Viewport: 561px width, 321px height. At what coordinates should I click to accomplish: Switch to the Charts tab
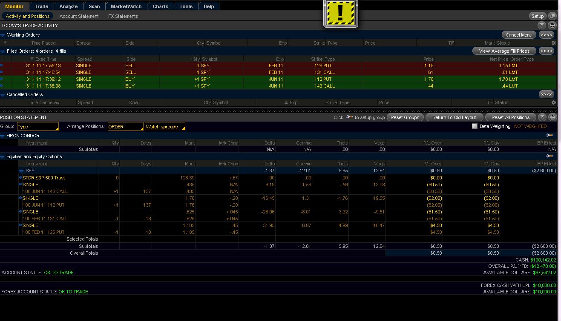[160, 6]
